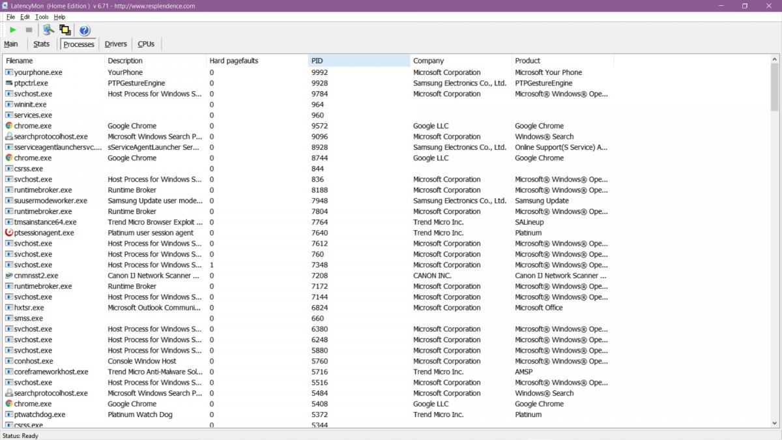782x440 pixels.
Task: Click the csrss.exe icon for PID 844
Action: (9, 169)
